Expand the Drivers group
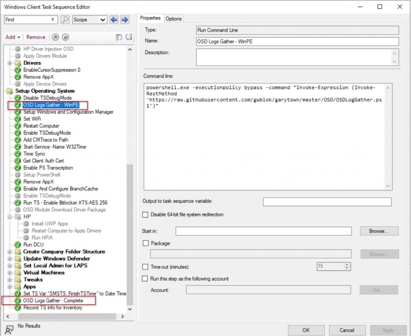Image resolution: width=411 pixels, height=336 pixels. 10,63
